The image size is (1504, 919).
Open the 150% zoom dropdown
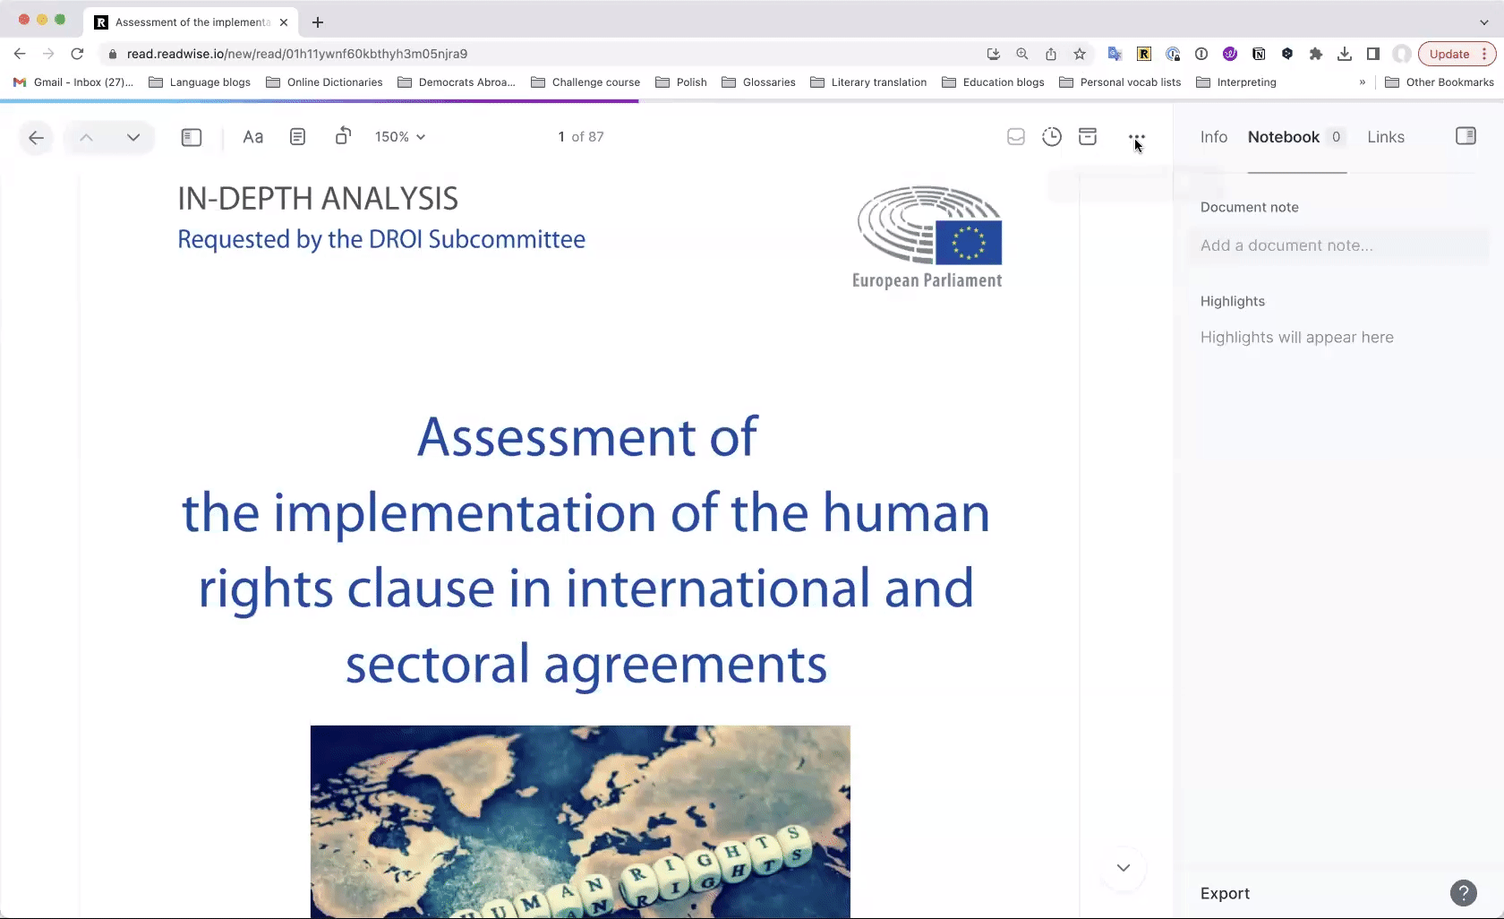400,137
